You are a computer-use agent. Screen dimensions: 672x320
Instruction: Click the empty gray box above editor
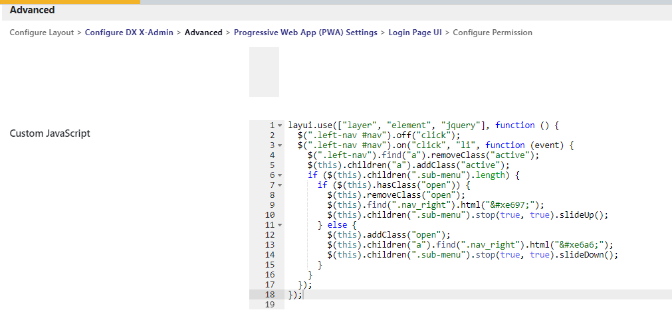264,72
